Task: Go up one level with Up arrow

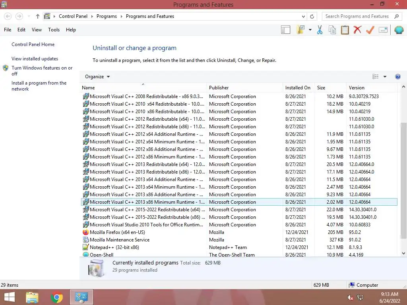Action: point(38,16)
